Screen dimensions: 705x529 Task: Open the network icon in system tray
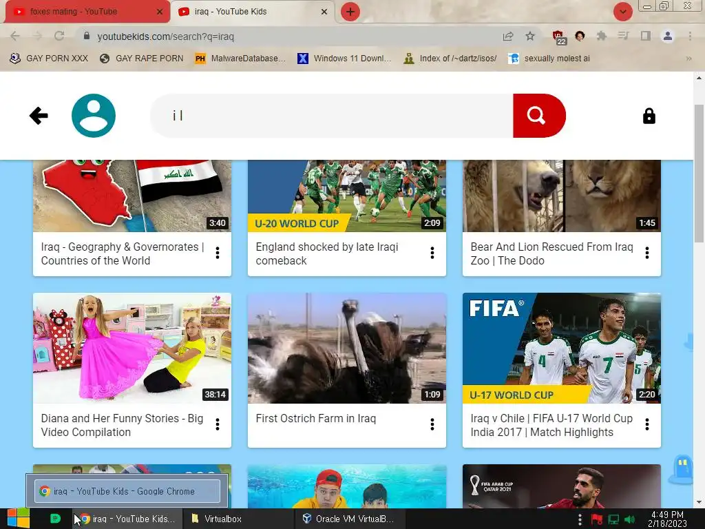[x=613, y=519]
